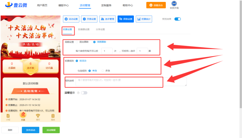Enable the 温馨提示 switch
The height and width of the screenshot is (138, 242).
(x=84, y=93)
